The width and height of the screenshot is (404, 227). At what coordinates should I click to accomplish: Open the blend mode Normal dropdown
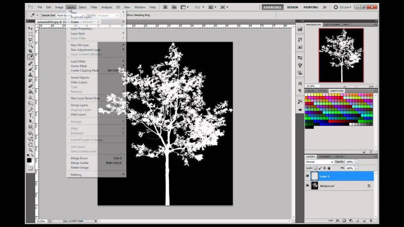pos(320,162)
